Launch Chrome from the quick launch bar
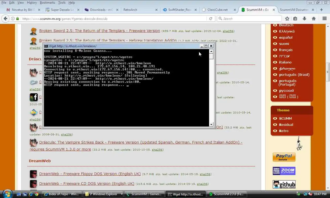330x198 pixels. [37, 194]
